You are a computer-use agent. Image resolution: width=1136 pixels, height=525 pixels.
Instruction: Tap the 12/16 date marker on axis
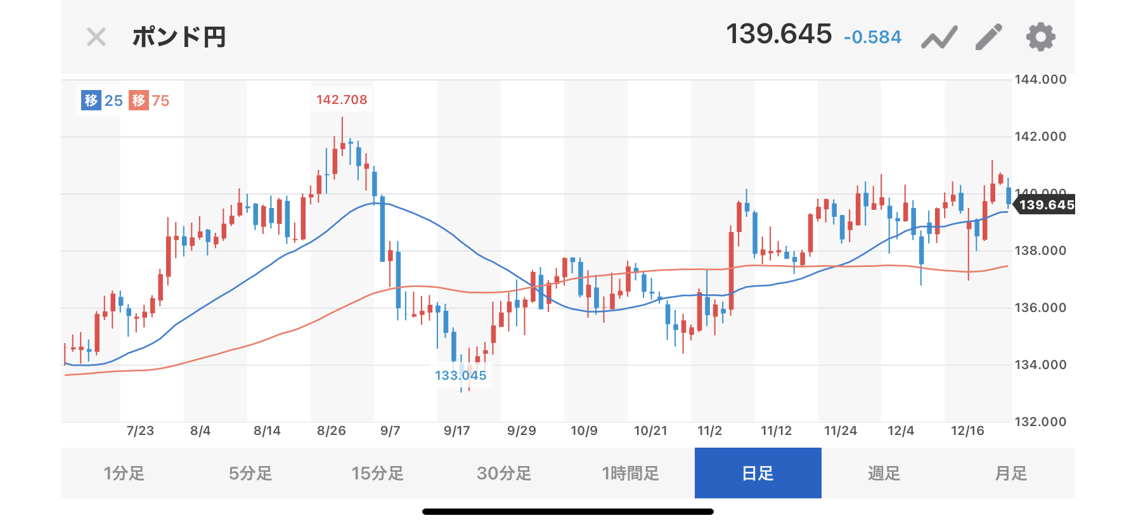[x=967, y=431]
